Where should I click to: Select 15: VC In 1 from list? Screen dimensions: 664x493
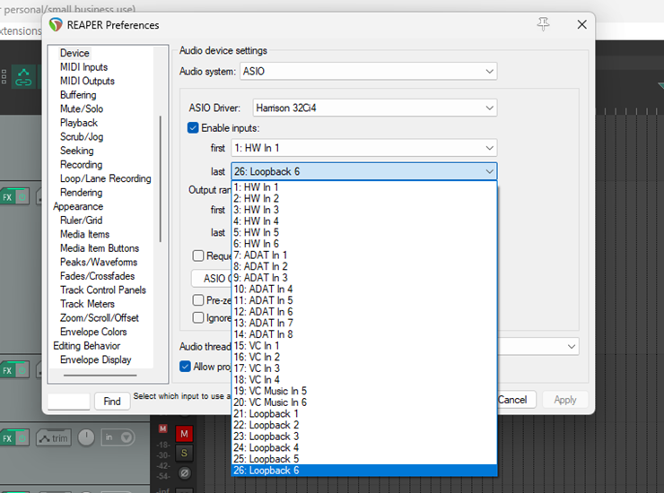364,346
